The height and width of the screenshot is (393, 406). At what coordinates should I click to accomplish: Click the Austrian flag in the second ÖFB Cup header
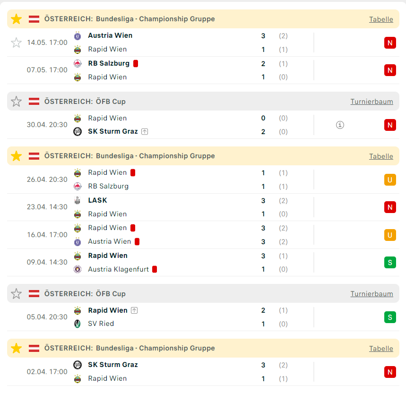point(34,294)
